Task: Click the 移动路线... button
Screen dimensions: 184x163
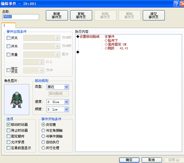Action: (x=58, y=94)
